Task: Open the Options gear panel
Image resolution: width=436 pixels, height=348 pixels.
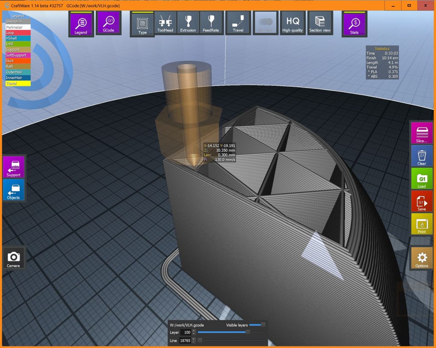Action: pos(422,258)
